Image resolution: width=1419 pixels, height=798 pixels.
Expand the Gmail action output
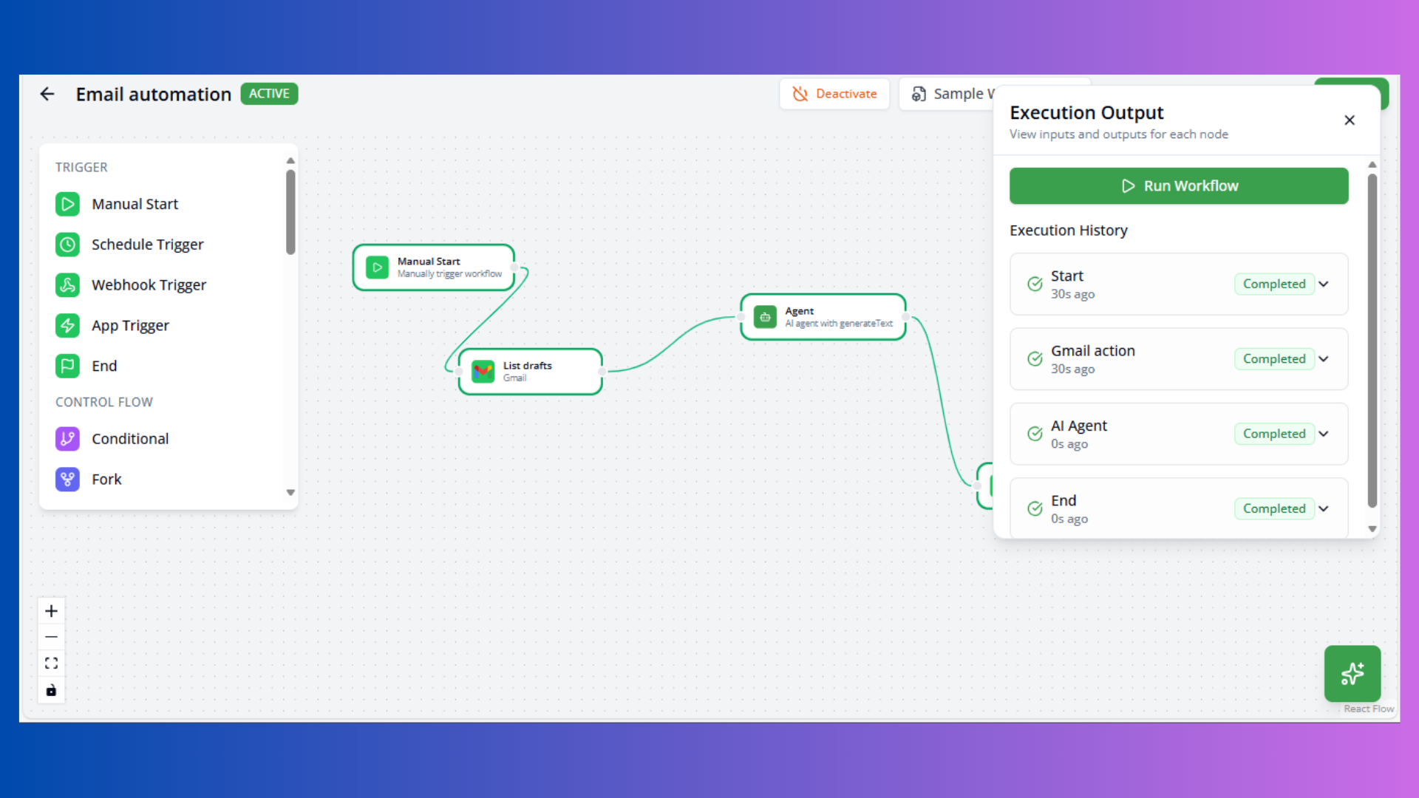(x=1323, y=358)
